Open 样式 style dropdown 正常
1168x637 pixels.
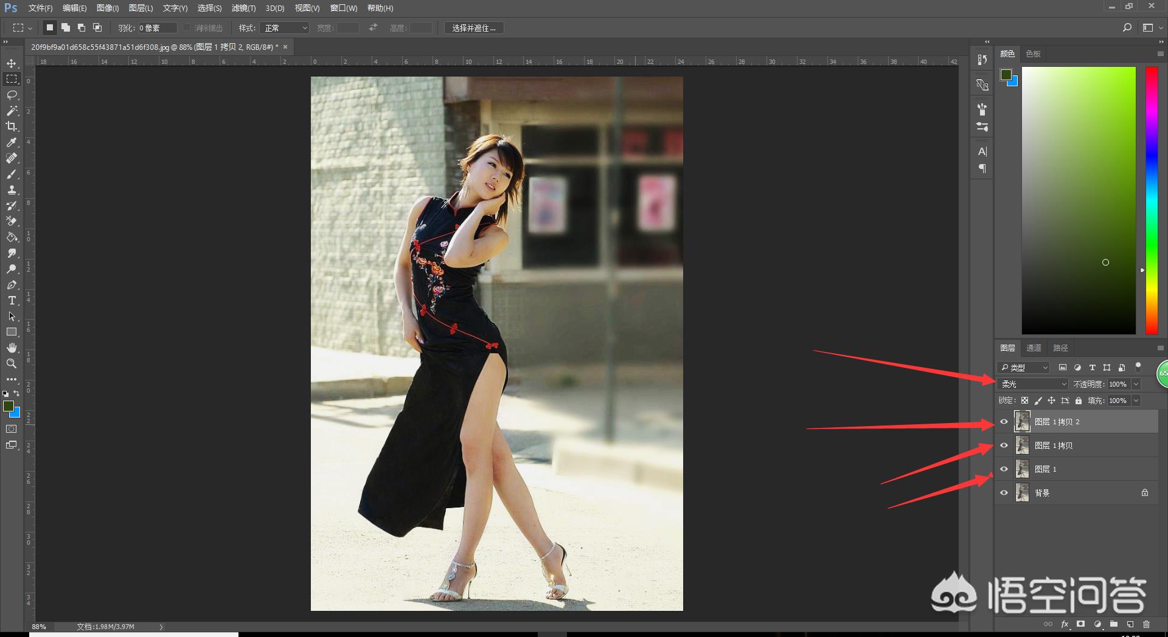[285, 28]
